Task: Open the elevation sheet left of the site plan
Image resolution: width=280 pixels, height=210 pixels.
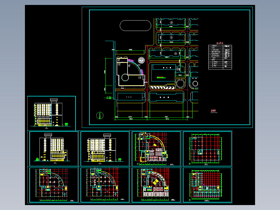Action: 51,113
